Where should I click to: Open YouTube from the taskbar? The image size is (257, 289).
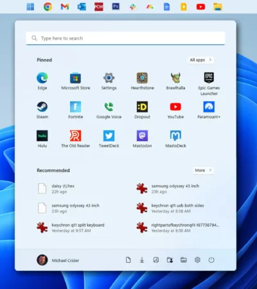200,6
